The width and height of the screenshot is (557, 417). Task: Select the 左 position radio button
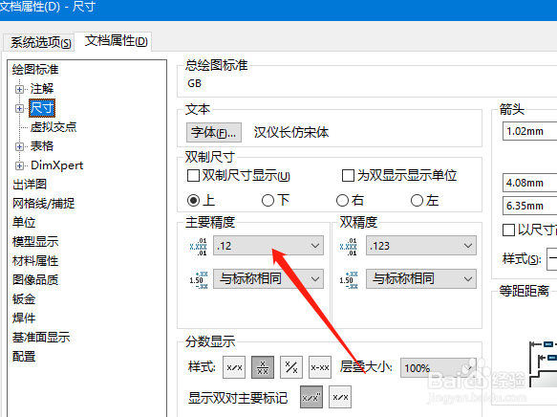pyautogui.click(x=417, y=201)
